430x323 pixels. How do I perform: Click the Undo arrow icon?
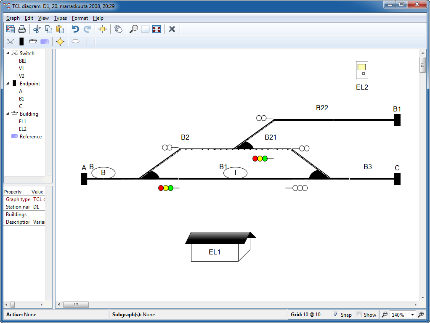point(75,29)
